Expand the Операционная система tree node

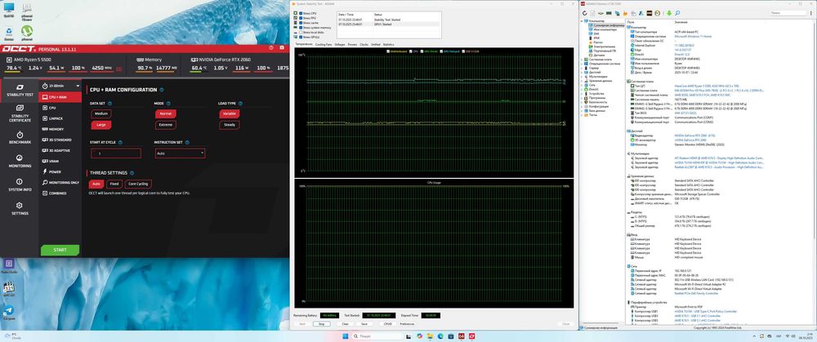[x=583, y=64]
